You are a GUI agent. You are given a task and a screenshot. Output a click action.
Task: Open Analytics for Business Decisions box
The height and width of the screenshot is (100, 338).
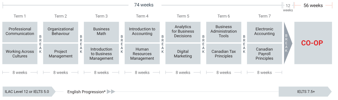183,32
